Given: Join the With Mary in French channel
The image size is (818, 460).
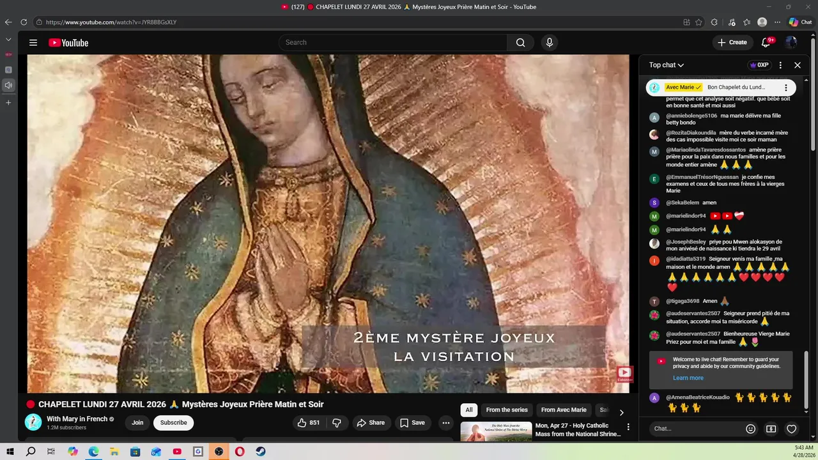Looking at the screenshot, I should (x=137, y=422).
